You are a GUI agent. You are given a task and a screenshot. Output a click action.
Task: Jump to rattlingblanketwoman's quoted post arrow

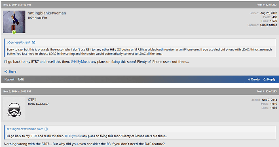tap(46, 129)
